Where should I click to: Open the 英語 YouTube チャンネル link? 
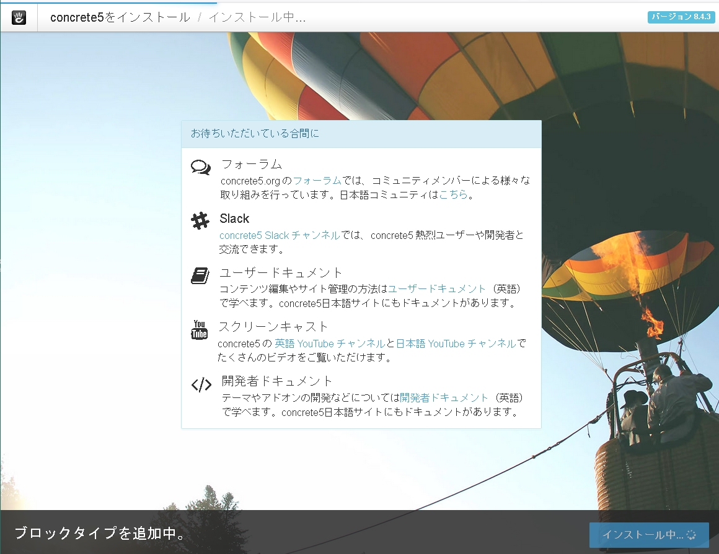point(330,344)
